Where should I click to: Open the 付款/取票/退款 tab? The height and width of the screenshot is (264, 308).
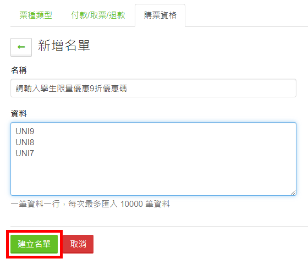[x=98, y=15]
